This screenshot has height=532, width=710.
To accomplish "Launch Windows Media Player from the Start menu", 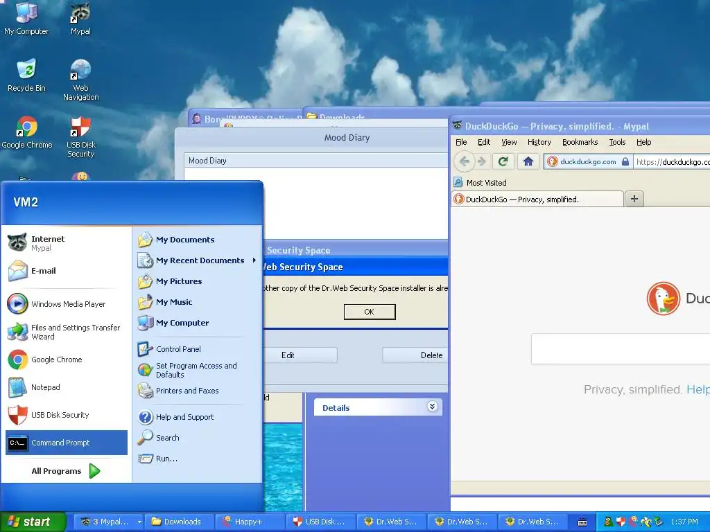I will tap(66, 304).
